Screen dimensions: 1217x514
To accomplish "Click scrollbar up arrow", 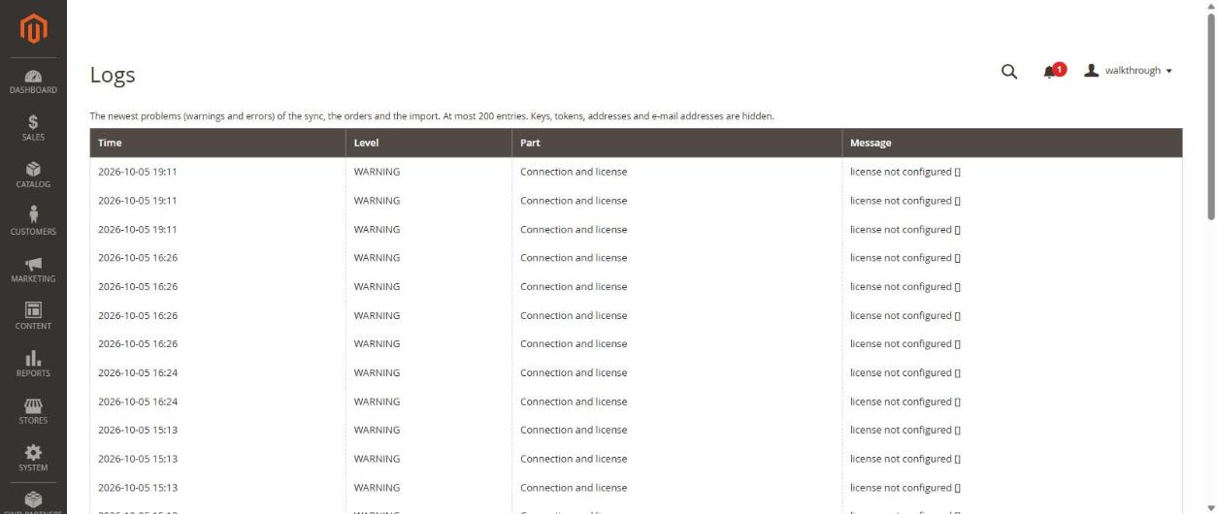I will coord(1211,5).
